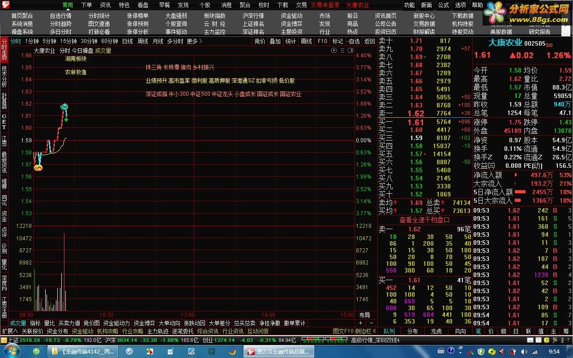The width and height of the screenshot is (573, 358).
Task: Click the buy signal marker near 1.57
Action: [38, 167]
